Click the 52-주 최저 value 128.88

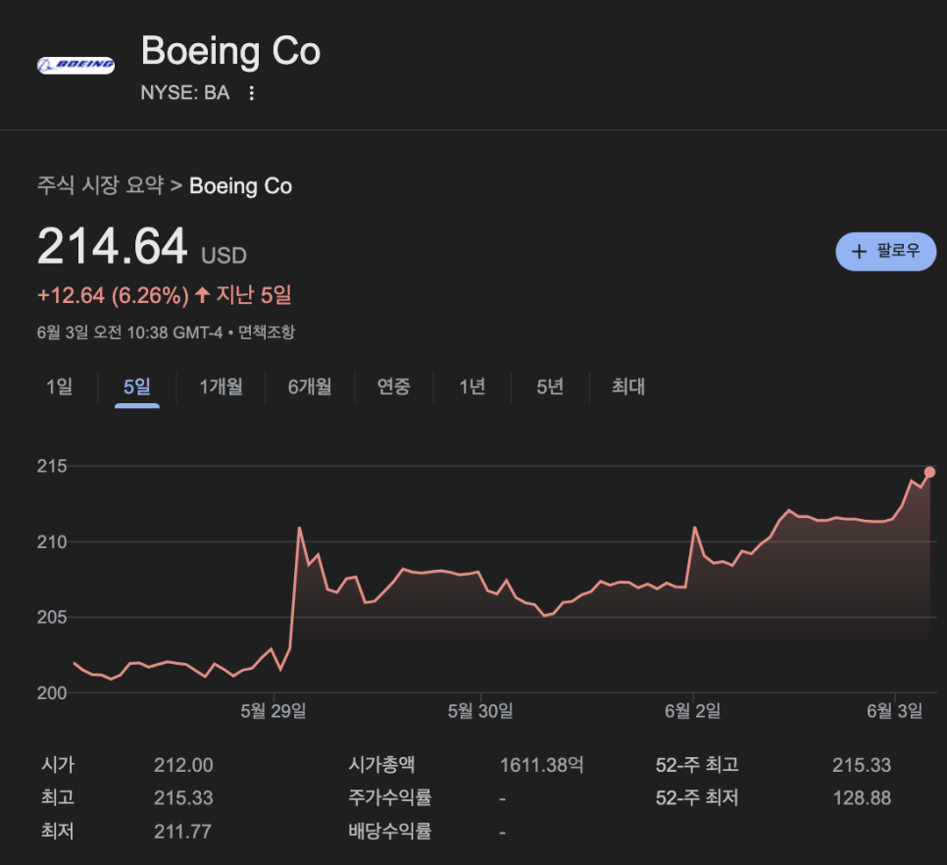(x=862, y=798)
